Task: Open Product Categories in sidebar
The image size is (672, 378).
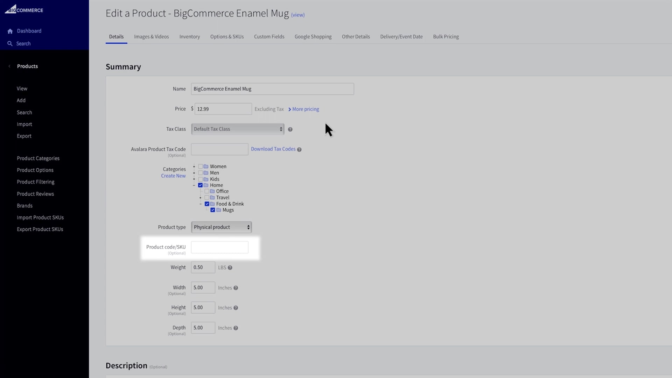Action: pyautogui.click(x=38, y=159)
